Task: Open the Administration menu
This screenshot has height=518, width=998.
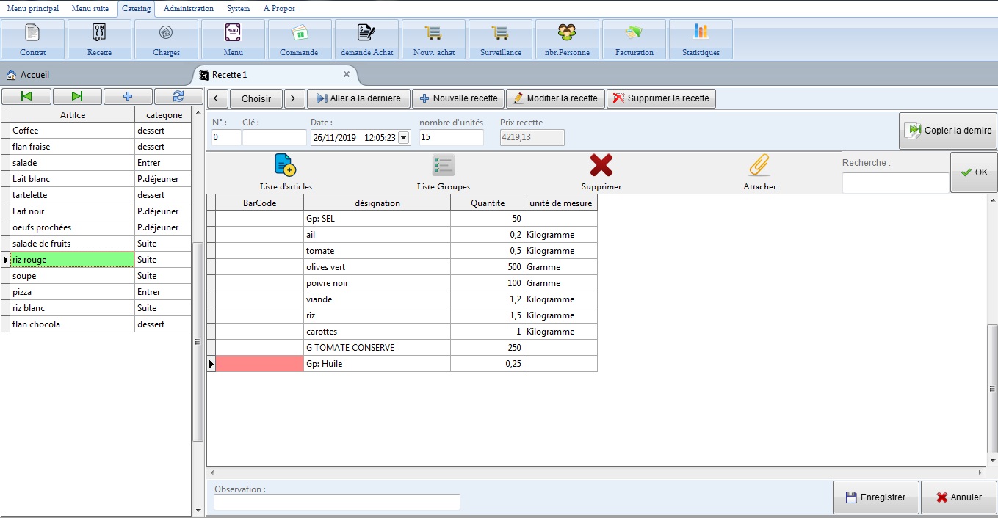Action: (x=189, y=9)
